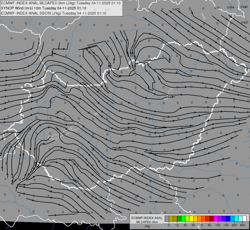Click the 0.560 value on the map
This screenshot has width=250, height=230.
[244, 7]
